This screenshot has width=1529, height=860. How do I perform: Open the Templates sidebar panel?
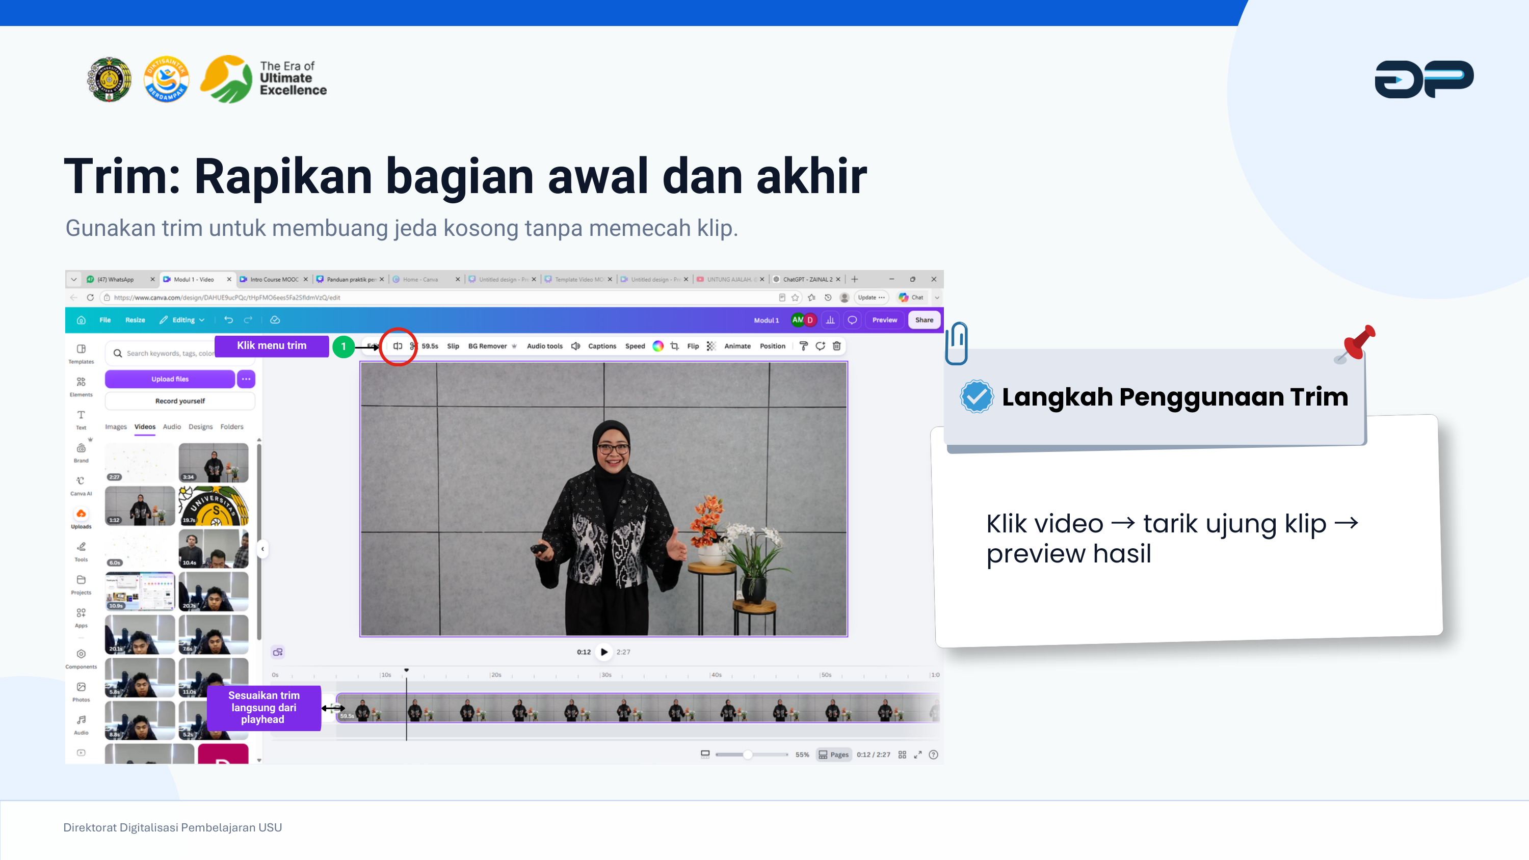click(81, 354)
